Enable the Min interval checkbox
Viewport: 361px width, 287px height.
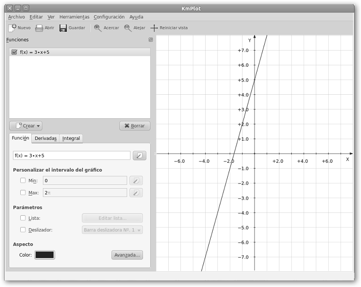tap(23, 181)
